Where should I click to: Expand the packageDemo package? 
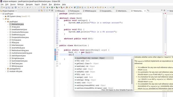tap(6, 69)
